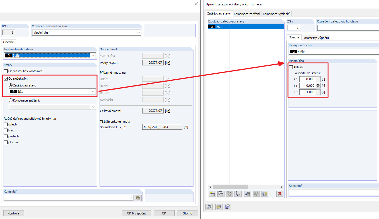Increase the Y direction factor
The image size is (379, 219).
click(318, 84)
